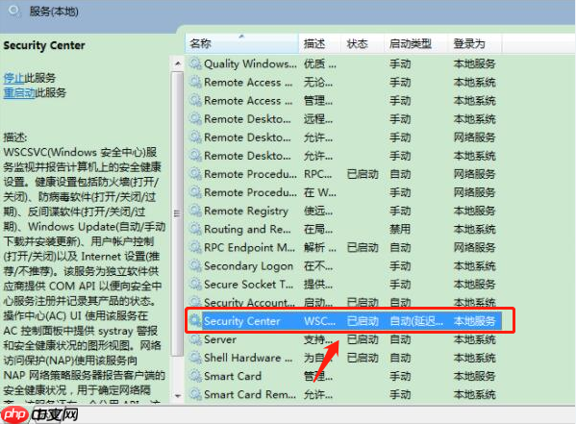Click 禁用 startup type of Routing row
The image size is (576, 424).
point(400,229)
